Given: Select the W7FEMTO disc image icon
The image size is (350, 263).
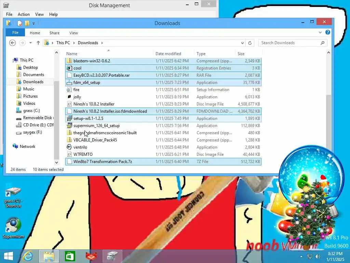Looking at the screenshot, I should [69, 154].
